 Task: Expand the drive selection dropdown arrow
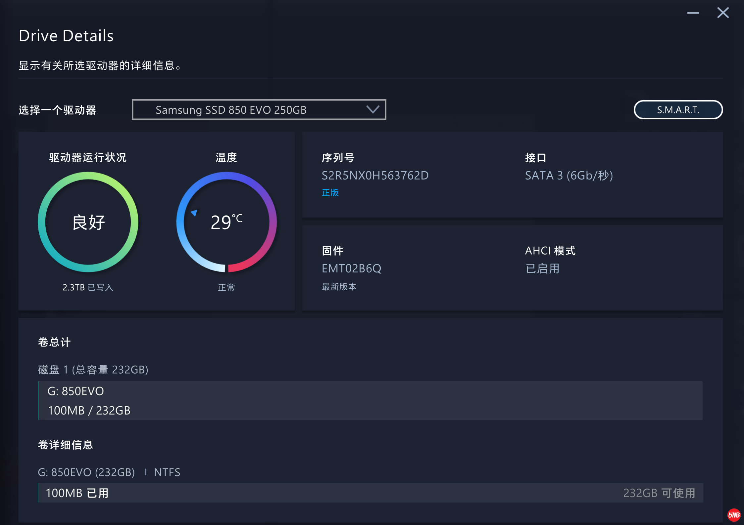(373, 109)
